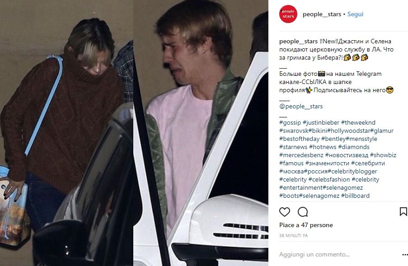
Task: Open the #showbiz hashtag
Action: click(x=383, y=155)
